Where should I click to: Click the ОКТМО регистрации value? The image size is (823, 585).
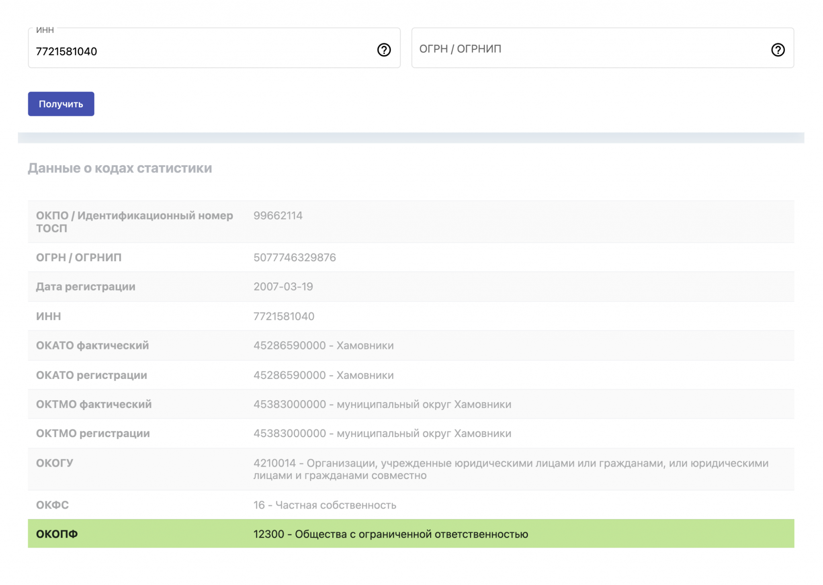[382, 434]
